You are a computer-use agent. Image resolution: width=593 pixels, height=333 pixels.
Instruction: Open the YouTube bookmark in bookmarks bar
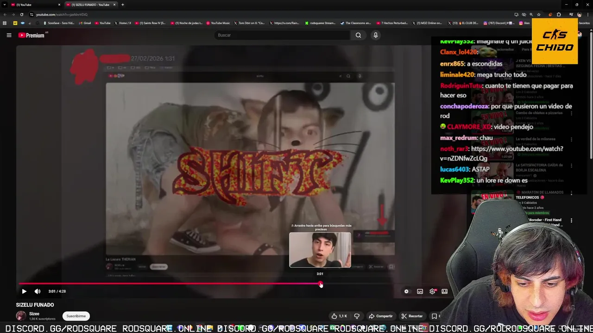103,23
